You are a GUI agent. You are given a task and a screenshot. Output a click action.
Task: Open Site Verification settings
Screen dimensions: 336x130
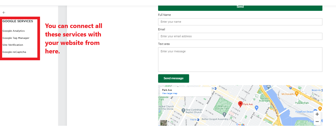coord(13,45)
